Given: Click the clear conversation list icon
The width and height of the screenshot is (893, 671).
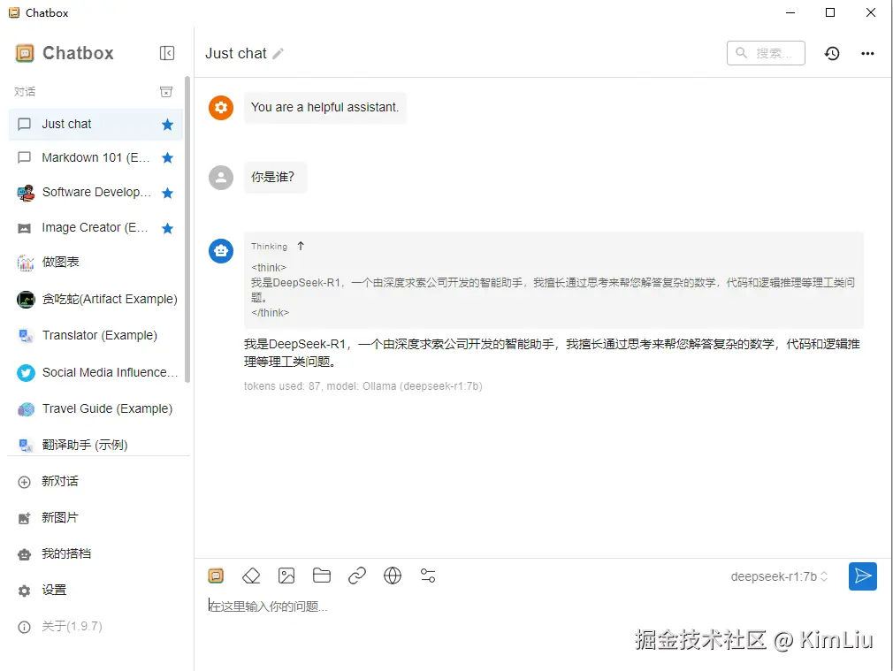Looking at the screenshot, I should pos(166,92).
